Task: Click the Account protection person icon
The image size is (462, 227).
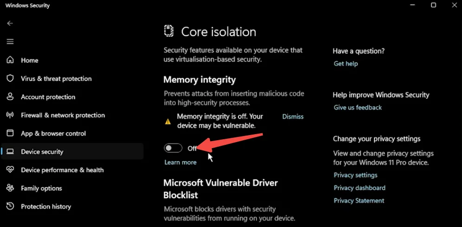Action: tap(10, 97)
